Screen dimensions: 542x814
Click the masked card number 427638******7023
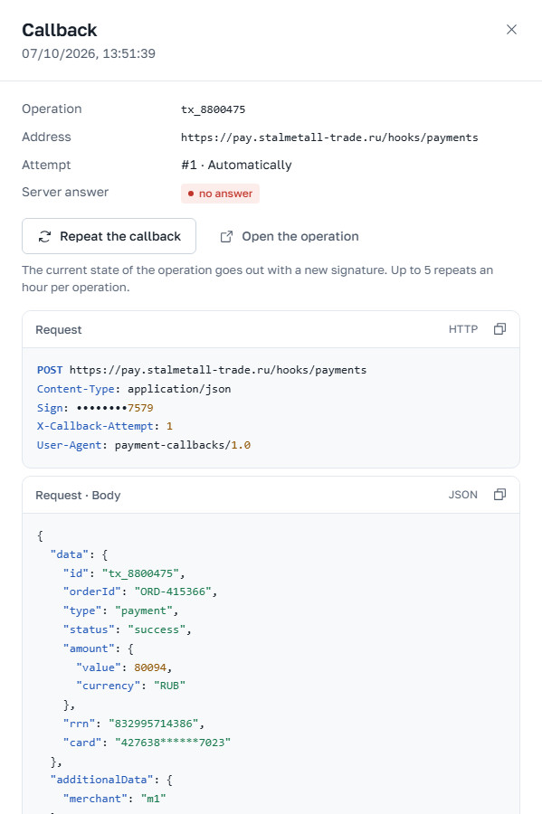coord(173,743)
